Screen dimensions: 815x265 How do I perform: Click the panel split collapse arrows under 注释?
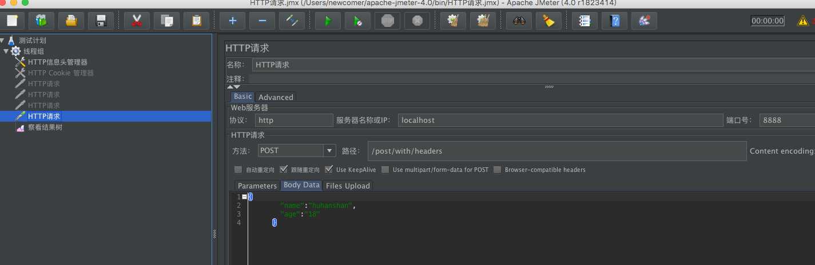tap(233, 87)
